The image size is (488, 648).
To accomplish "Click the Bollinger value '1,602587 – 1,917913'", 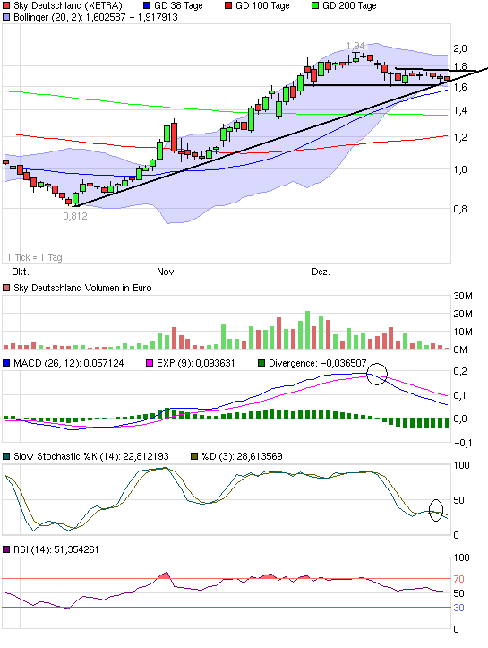I will 132,17.
